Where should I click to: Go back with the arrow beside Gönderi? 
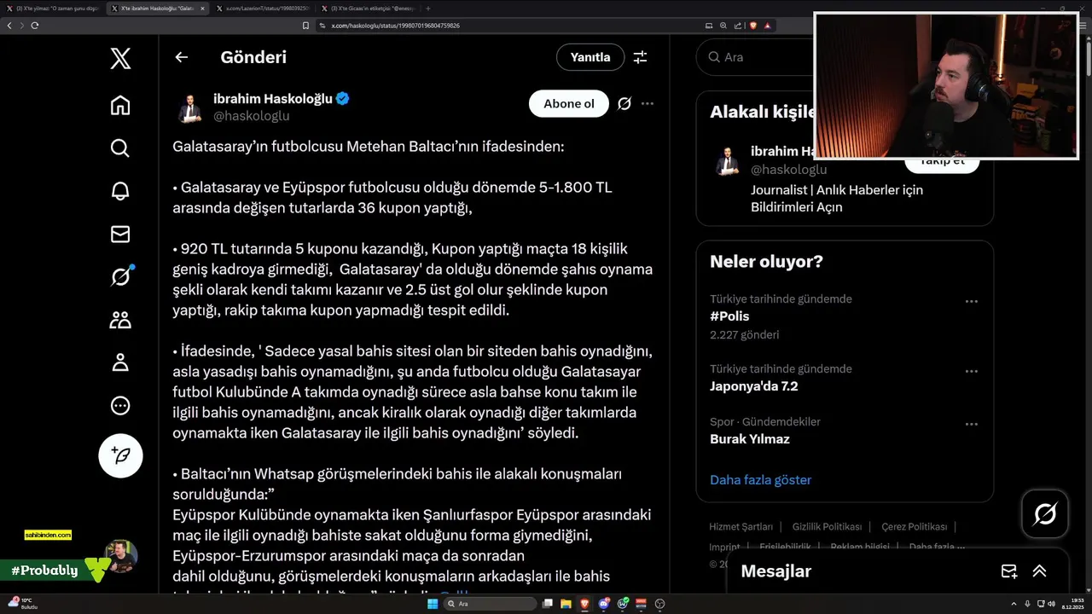click(181, 57)
